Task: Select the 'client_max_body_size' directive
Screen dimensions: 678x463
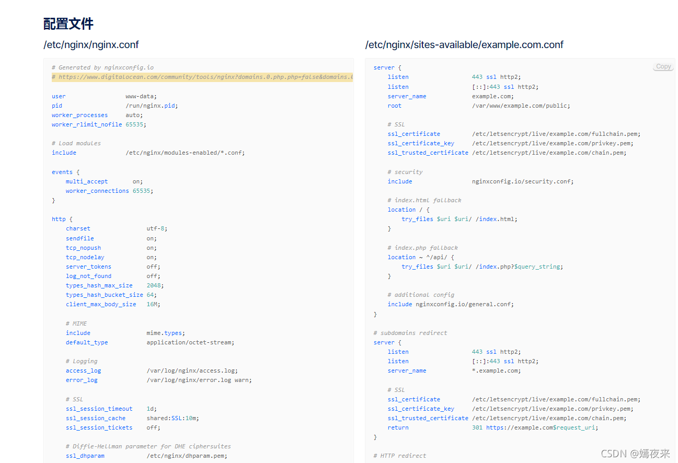Action: pos(101,304)
